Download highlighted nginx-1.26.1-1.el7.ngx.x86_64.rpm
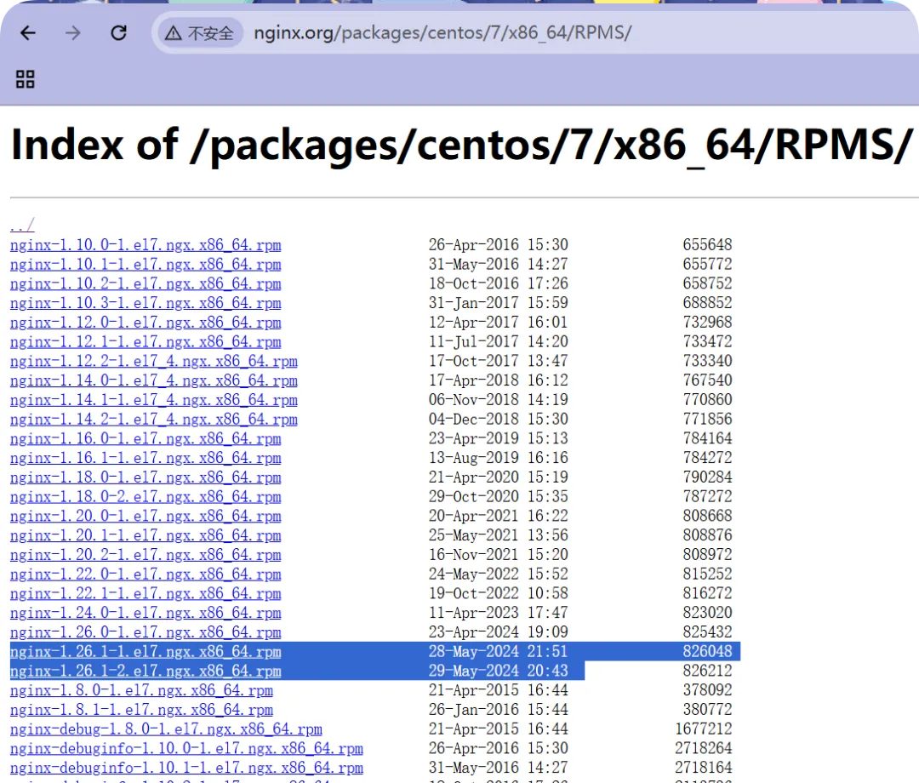Image resolution: width=919 pixels, height=783 pixels. 146,651
